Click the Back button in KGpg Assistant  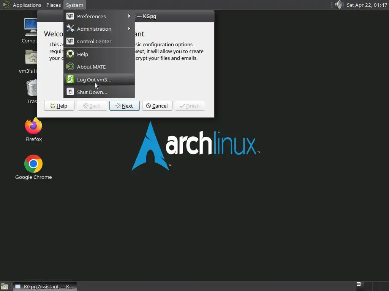point(92,106)
